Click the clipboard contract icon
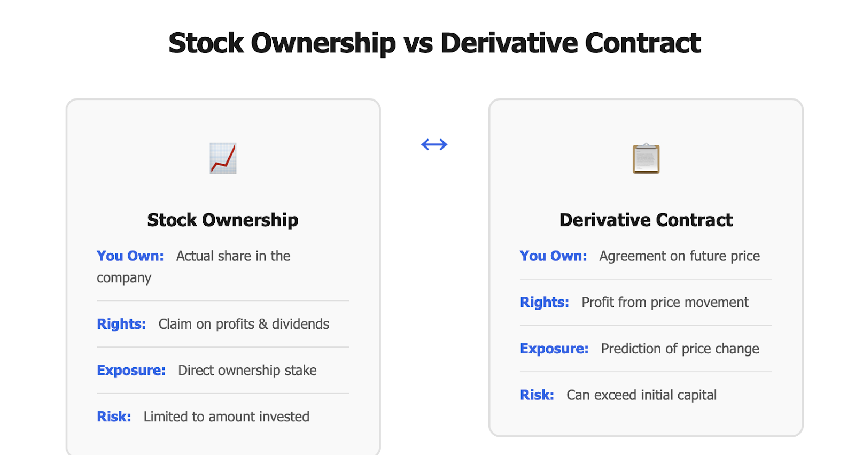The image size is (855, 455). [646, 158]
